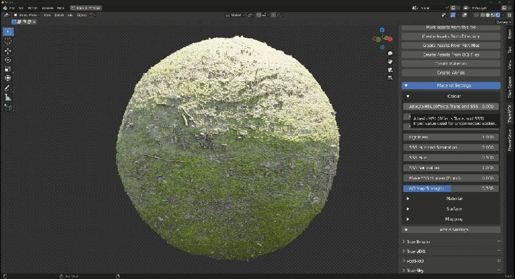515x279 pixels.
Task: Click the zoom view magnifier icon
Action: 390,54
